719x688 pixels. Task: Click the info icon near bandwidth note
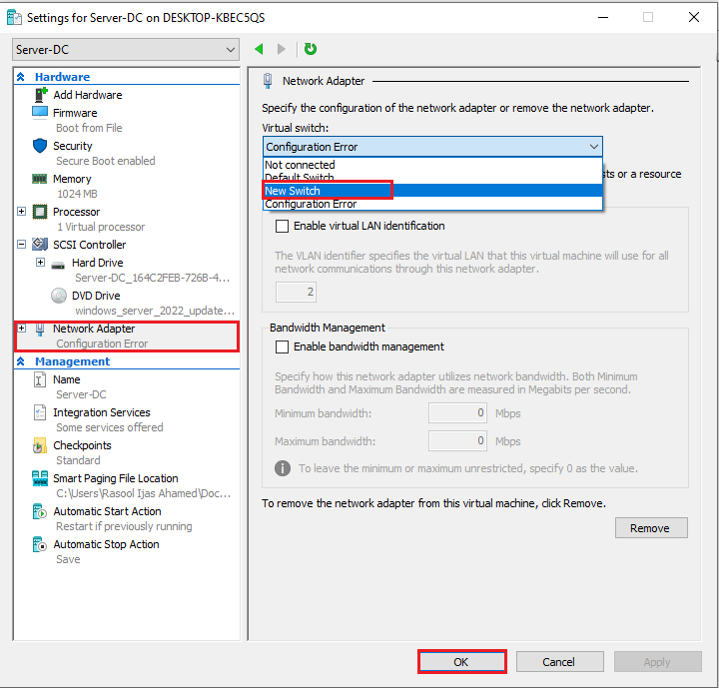coord(283,468)
